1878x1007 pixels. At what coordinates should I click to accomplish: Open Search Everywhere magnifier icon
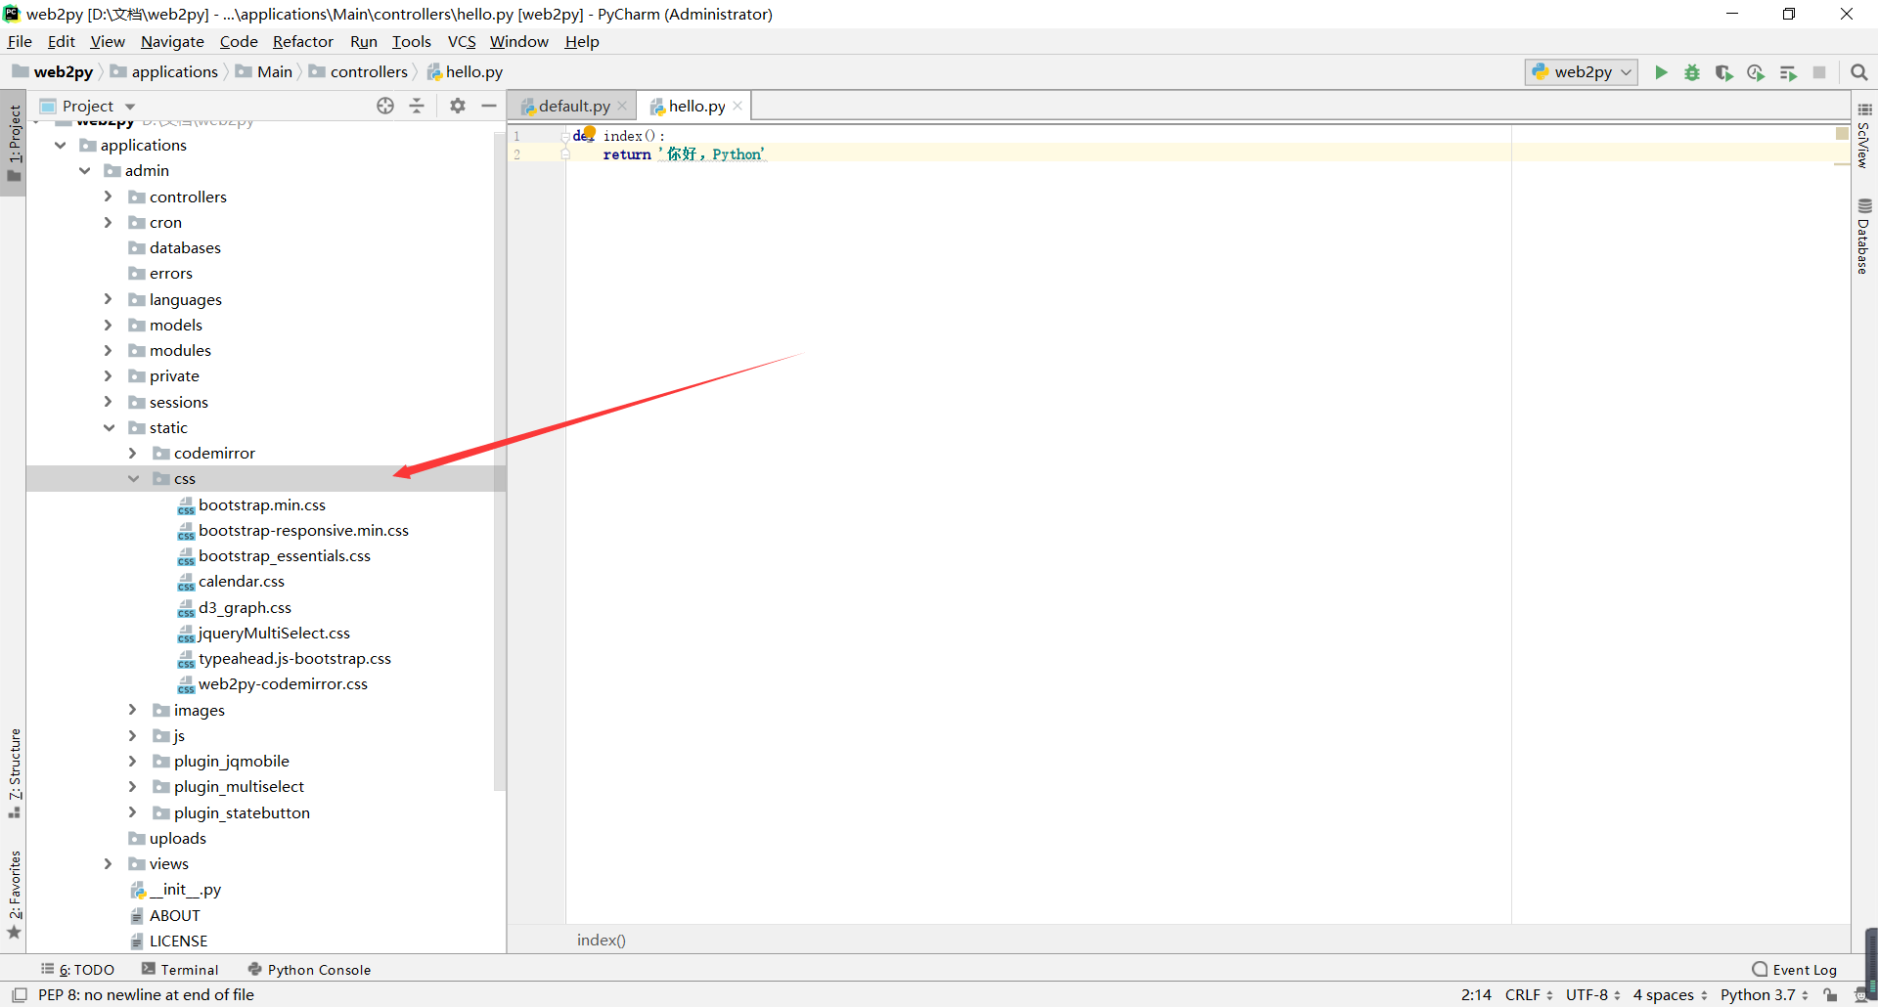pos(1859,72)
